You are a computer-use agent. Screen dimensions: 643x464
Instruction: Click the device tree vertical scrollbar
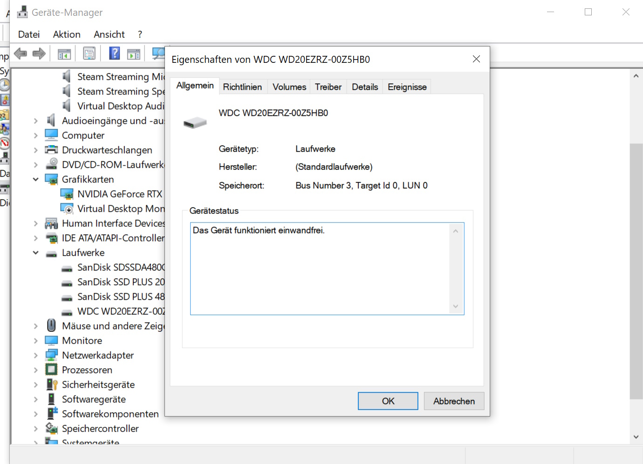636,270
